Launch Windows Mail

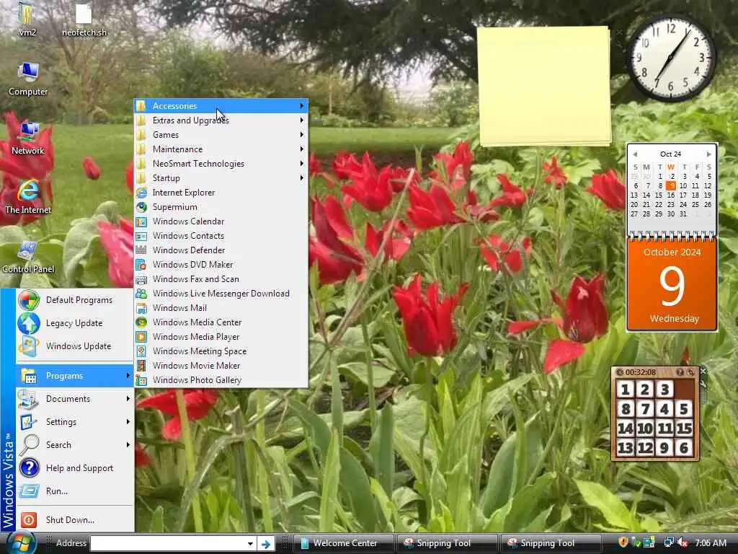point(221,307)
